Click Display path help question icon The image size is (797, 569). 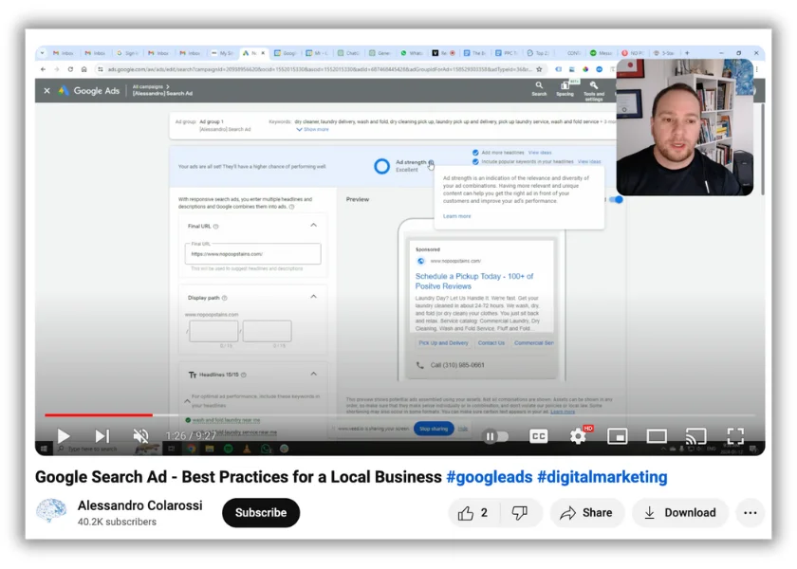tap(224, 298)
